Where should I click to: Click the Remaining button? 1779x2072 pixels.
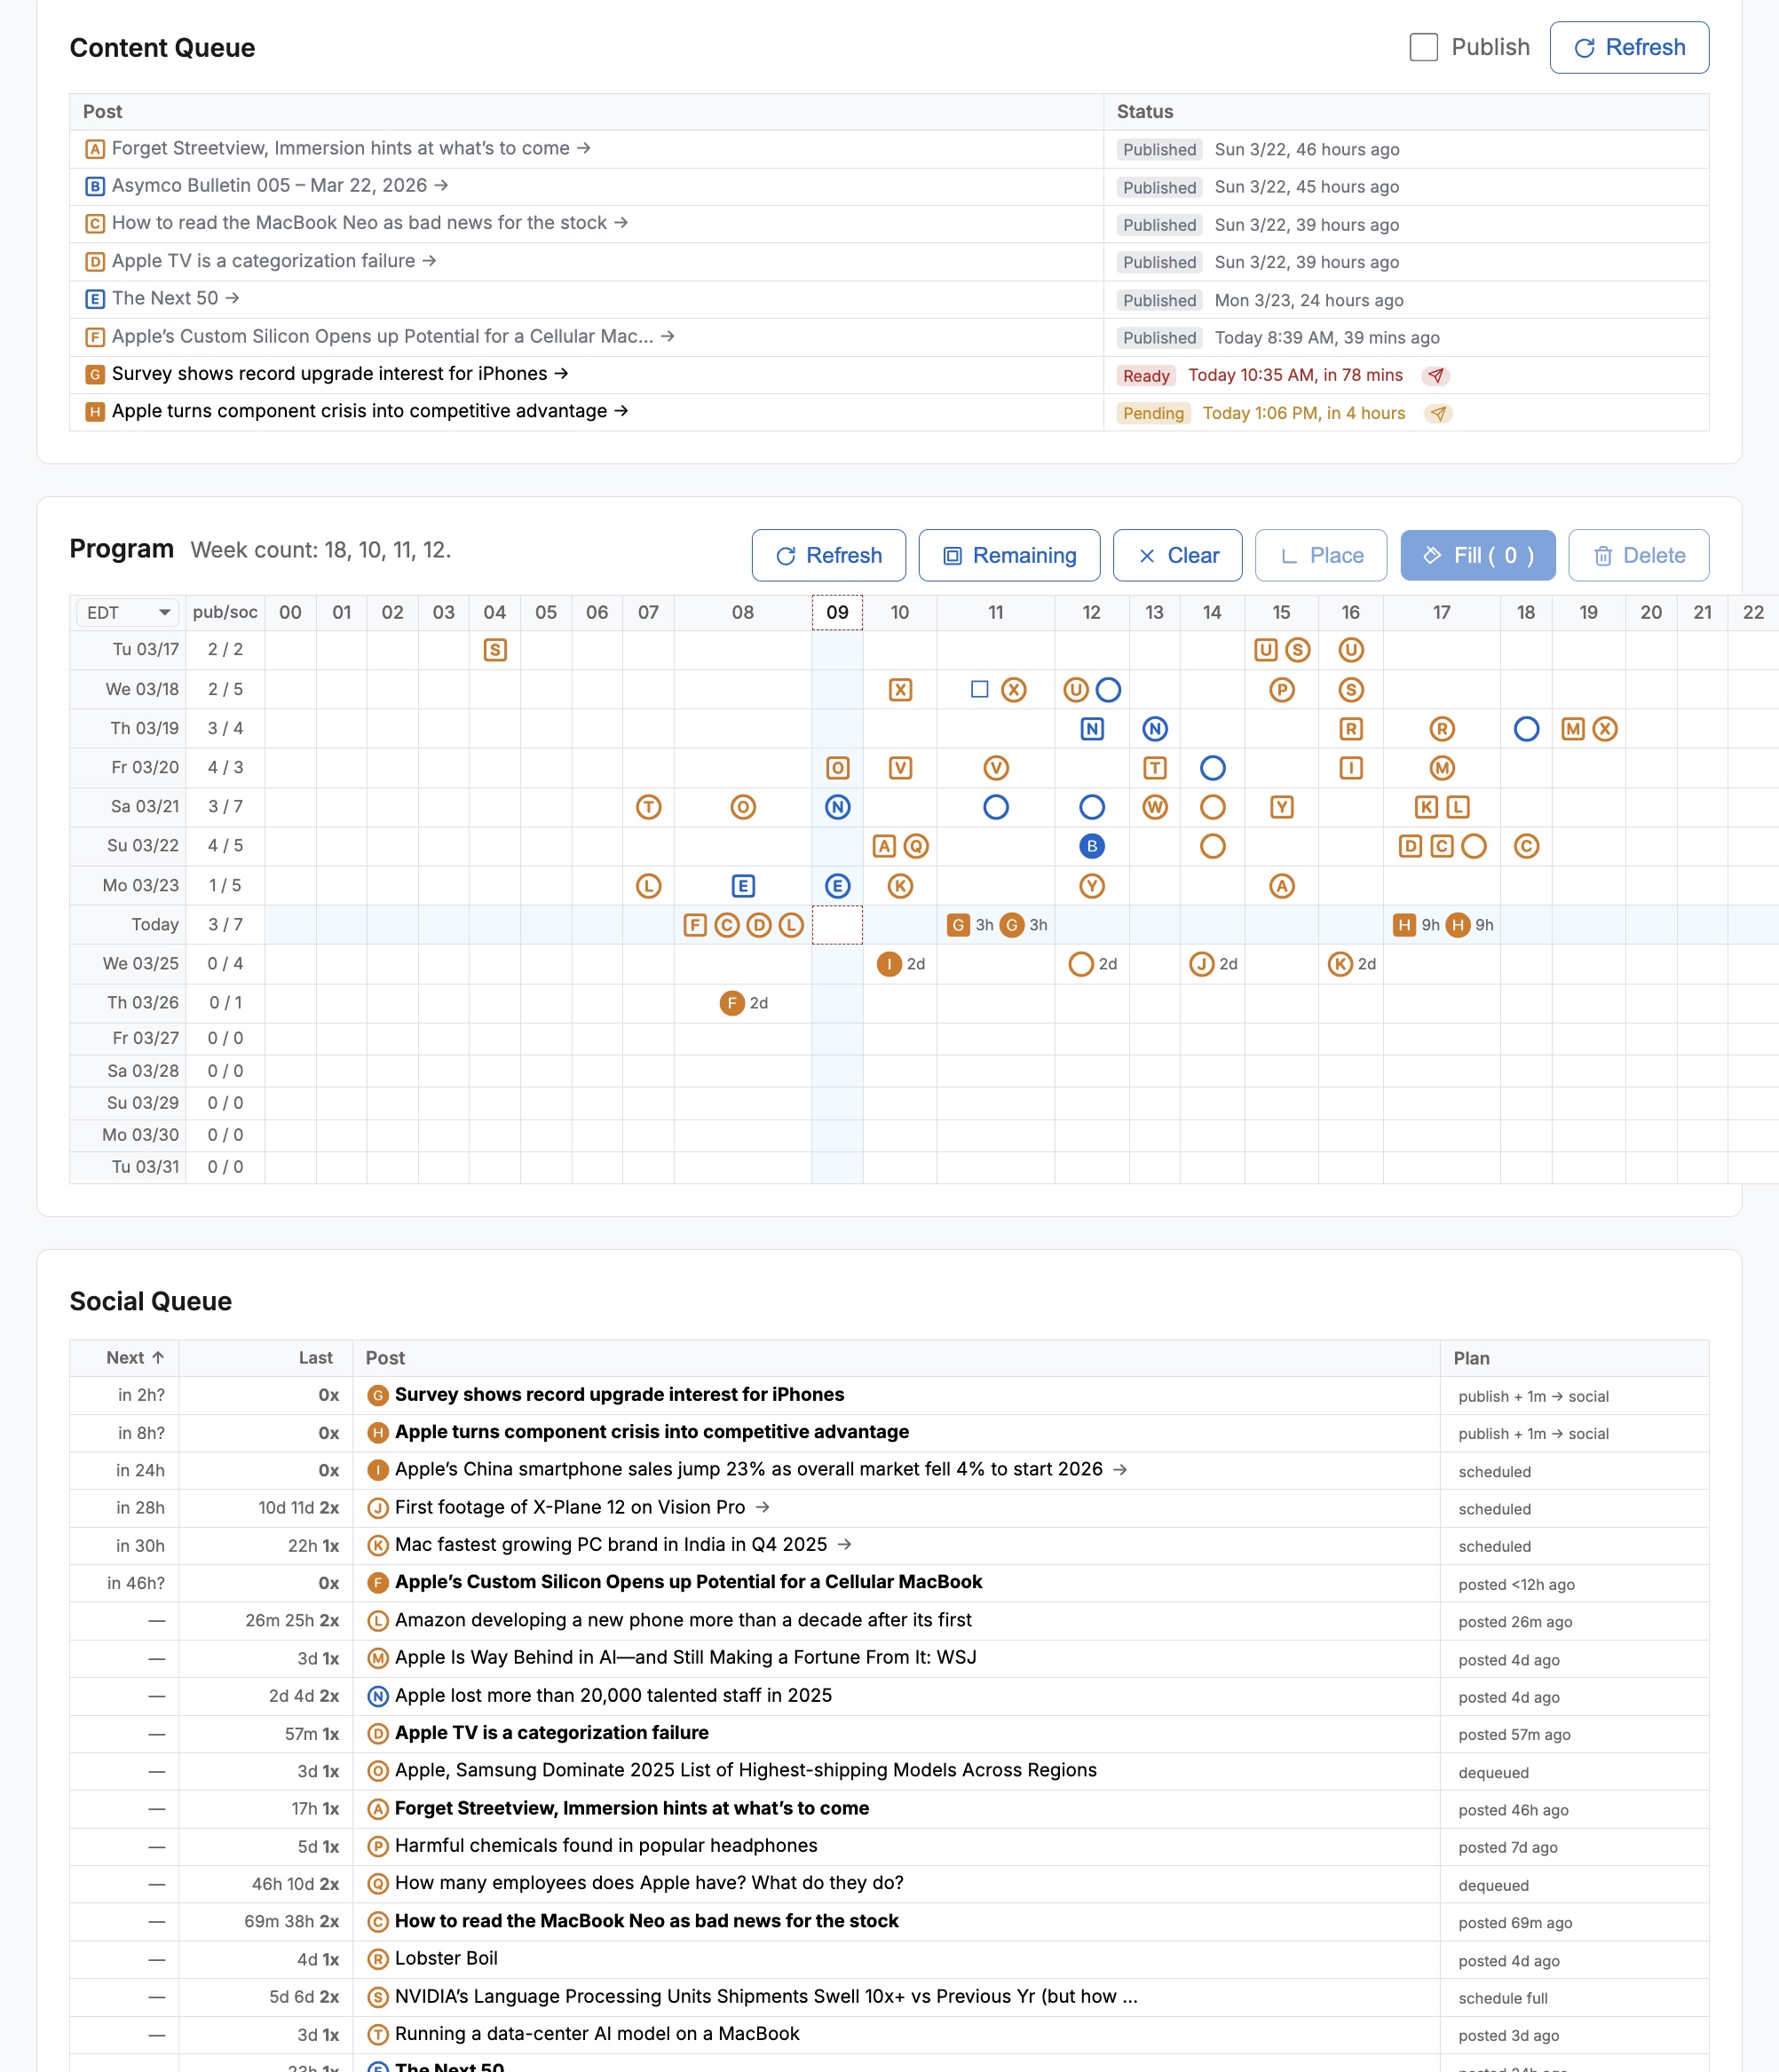pyautogui.click(x=1009, y=555)
